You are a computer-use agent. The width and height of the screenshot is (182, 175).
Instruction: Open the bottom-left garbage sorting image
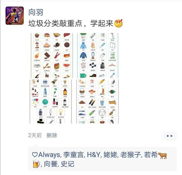pos(51,101)
